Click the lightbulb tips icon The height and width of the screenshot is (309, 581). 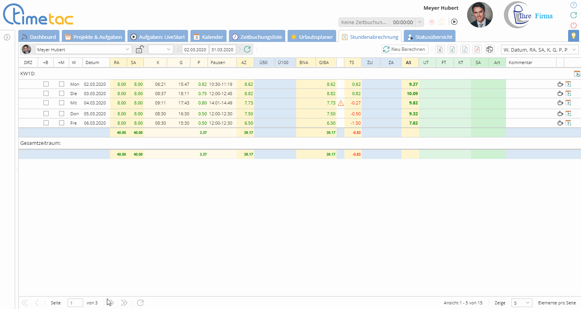click(573, 36)
